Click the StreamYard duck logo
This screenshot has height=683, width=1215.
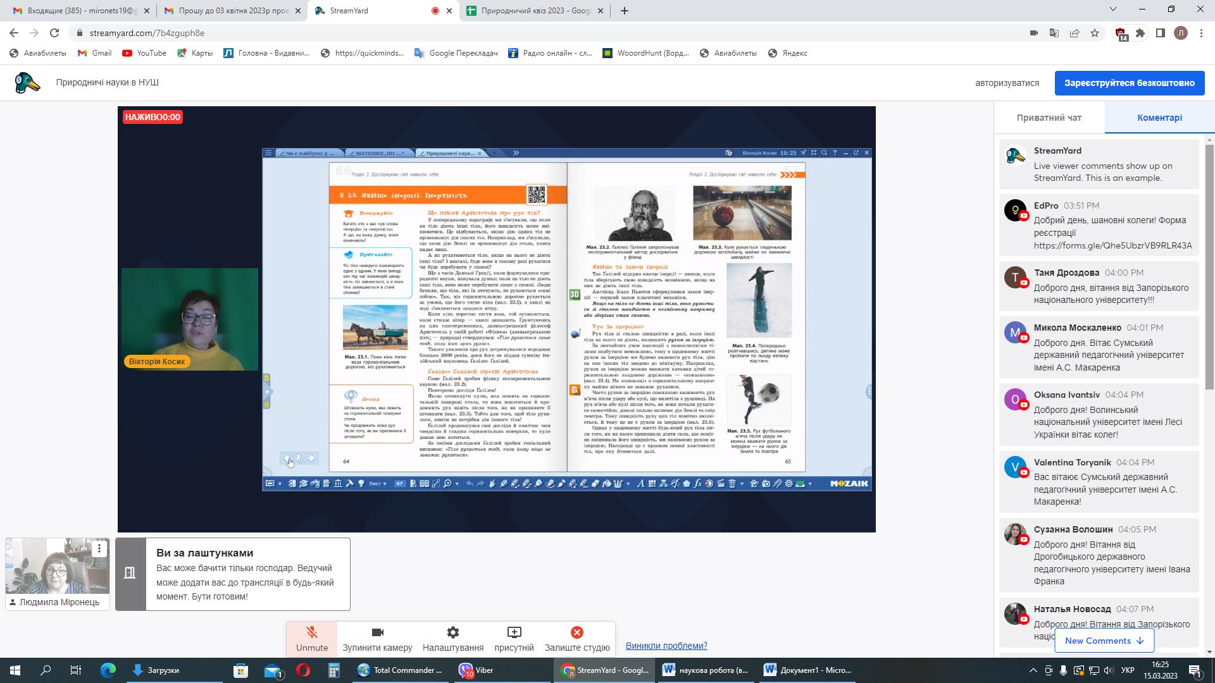click(x=27, y=83)
